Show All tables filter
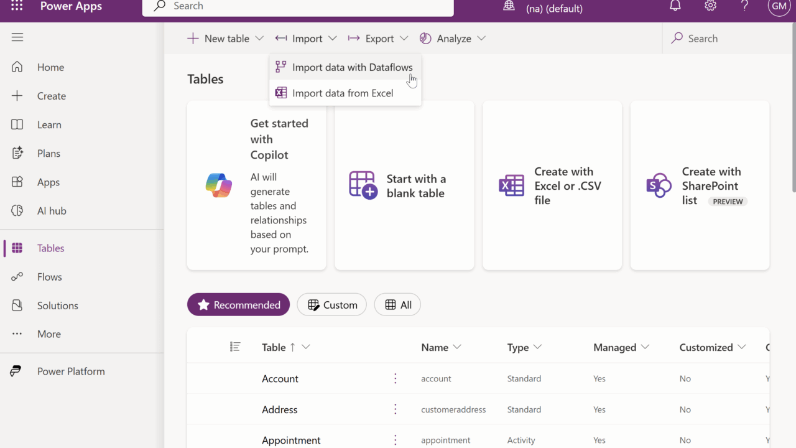 (398, 305)
